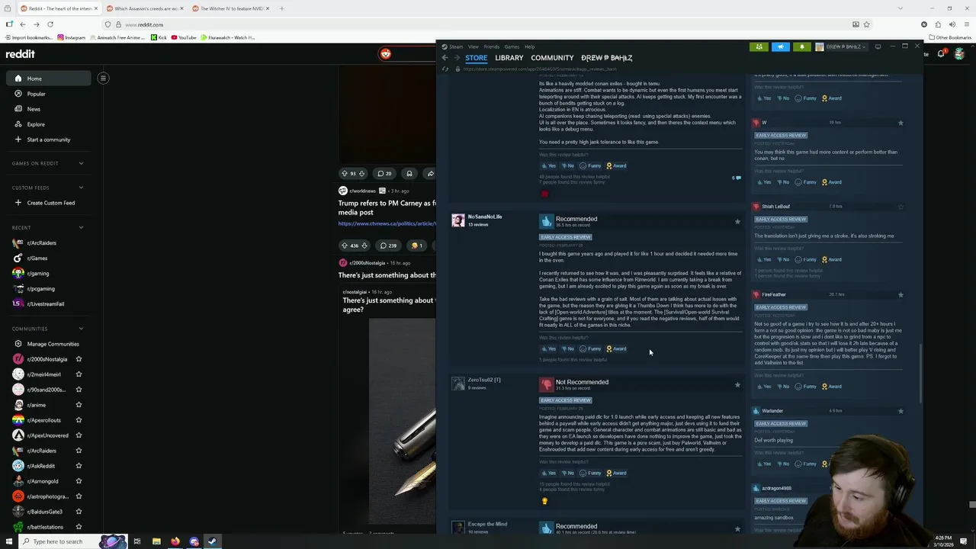Open FireFeather's reviewer profile
The image size is (976, 549).
(774, 294)
